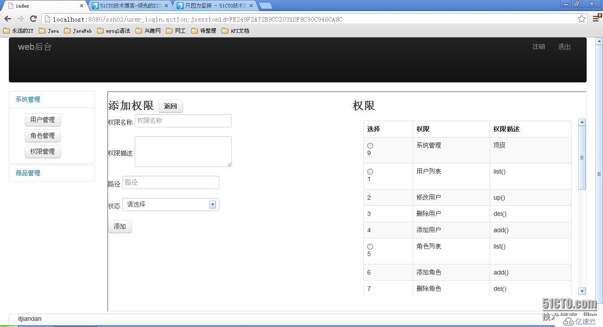Close the 只因为坚持 tab
Viewport: 603px width, 327px height.
click(x=251, y=6)
